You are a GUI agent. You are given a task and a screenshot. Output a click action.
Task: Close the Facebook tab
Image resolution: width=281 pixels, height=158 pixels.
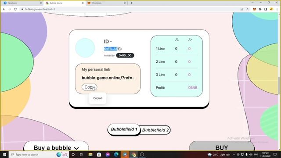tap(41, 3)
